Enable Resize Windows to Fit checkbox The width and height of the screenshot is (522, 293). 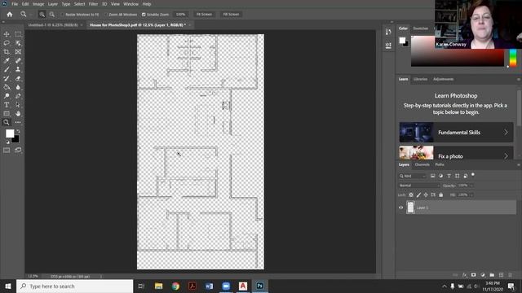pos(62,15)
